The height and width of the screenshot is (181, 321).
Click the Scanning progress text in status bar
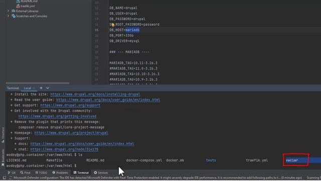(313, 177)
